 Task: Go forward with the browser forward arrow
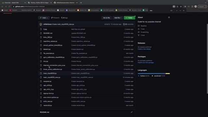(x=6, y=6)
